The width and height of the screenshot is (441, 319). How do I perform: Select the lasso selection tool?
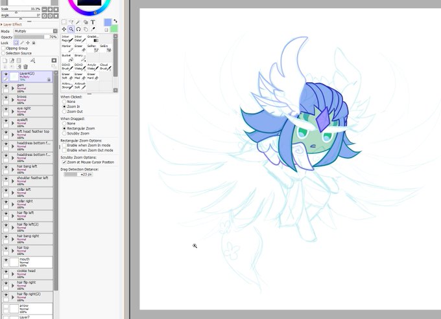[71, 22]
